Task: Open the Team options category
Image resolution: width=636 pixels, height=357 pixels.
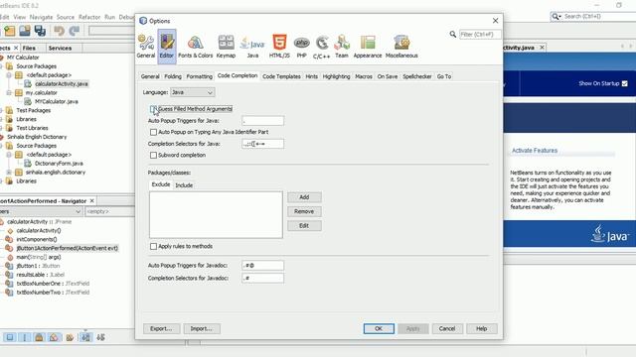Action: pyautogui.click(x=342, y=47)
